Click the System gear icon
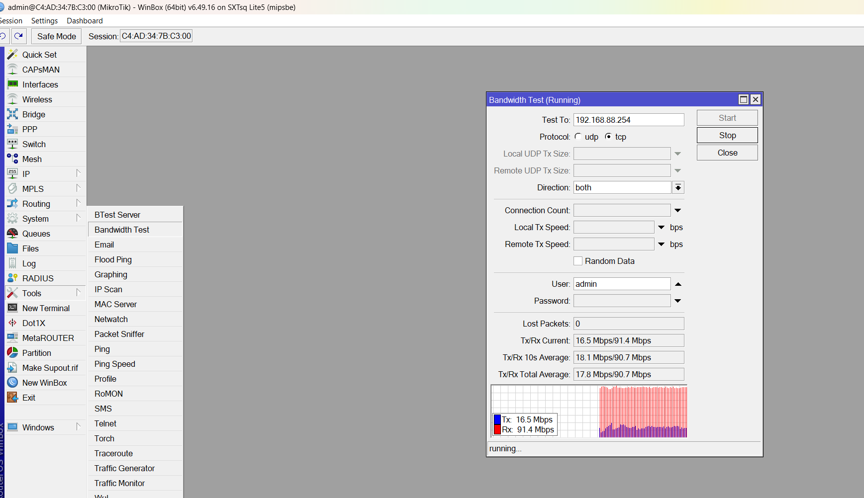Image resolution: width=864 pixels, height=498 pixels. click(12, 219)
